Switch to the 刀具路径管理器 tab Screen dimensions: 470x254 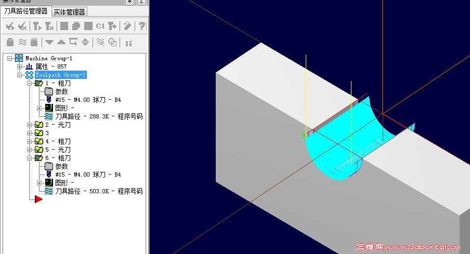point(26,11)
